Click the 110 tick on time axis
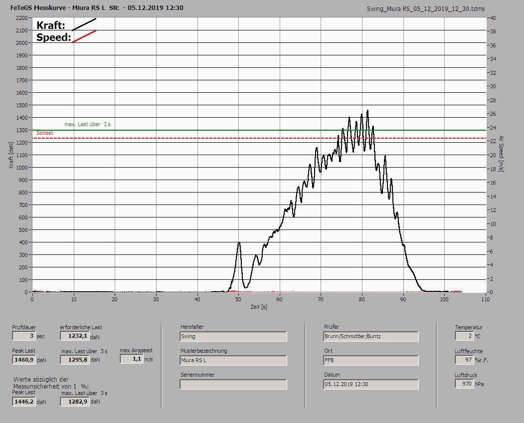 (485, 299)
